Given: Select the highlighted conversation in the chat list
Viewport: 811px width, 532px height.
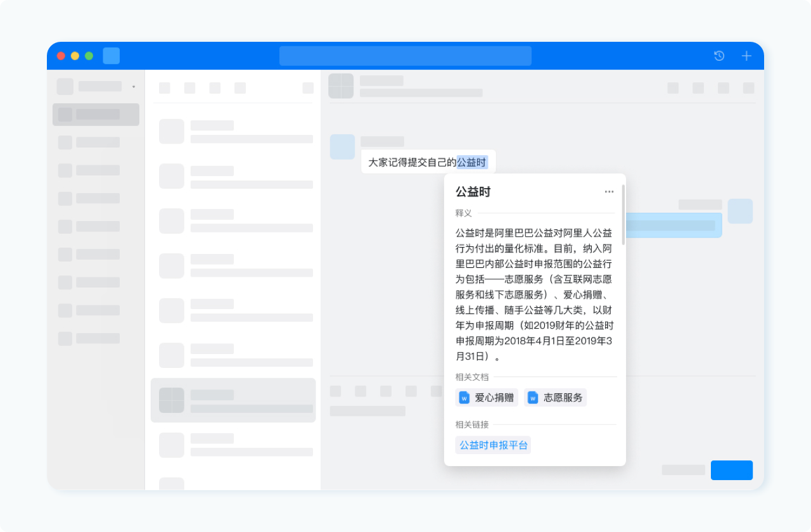Looking at the screenshot, I should tap(233, 400).
